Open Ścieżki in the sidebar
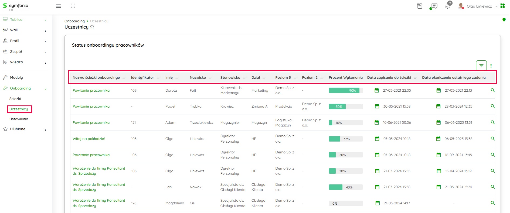This screenshot has height=213, width=510. click(x=15, y=99)
